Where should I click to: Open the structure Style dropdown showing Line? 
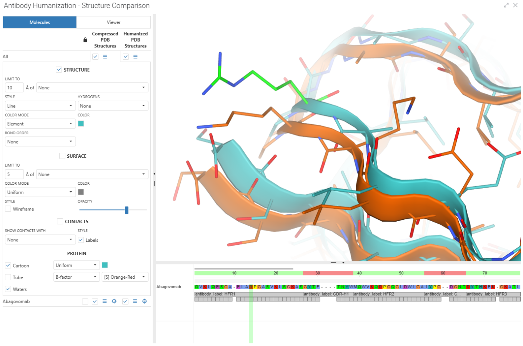pos(40,106)
